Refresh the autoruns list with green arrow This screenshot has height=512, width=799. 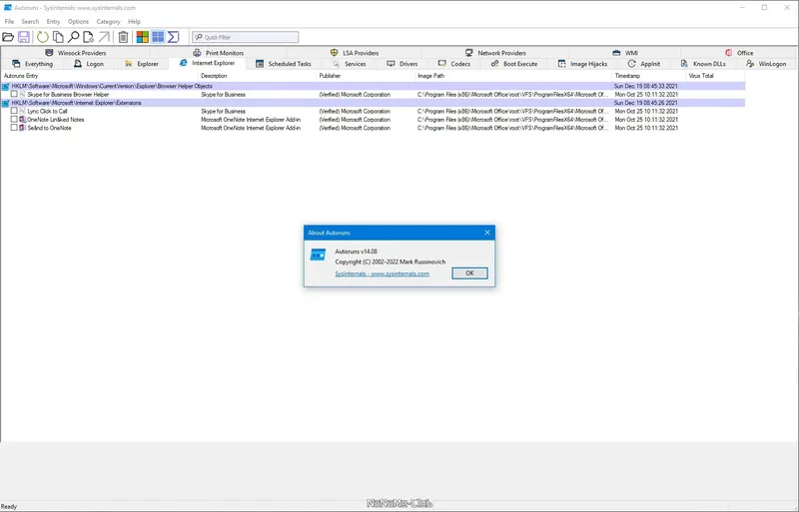click(42, 37)
